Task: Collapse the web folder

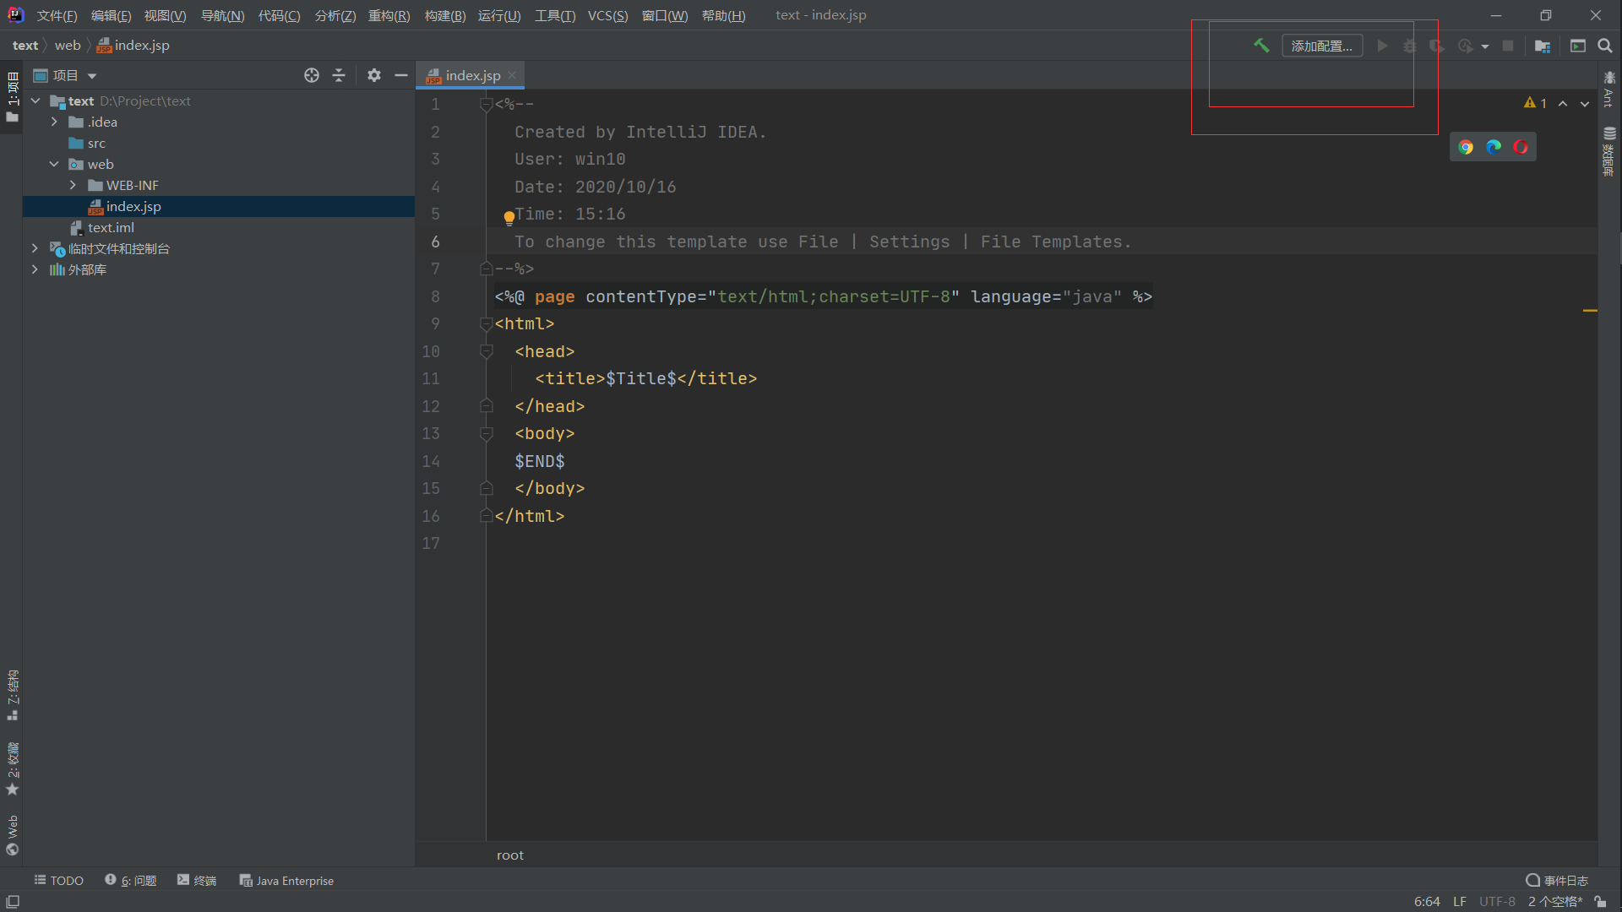Action: [x=54, y=164]
